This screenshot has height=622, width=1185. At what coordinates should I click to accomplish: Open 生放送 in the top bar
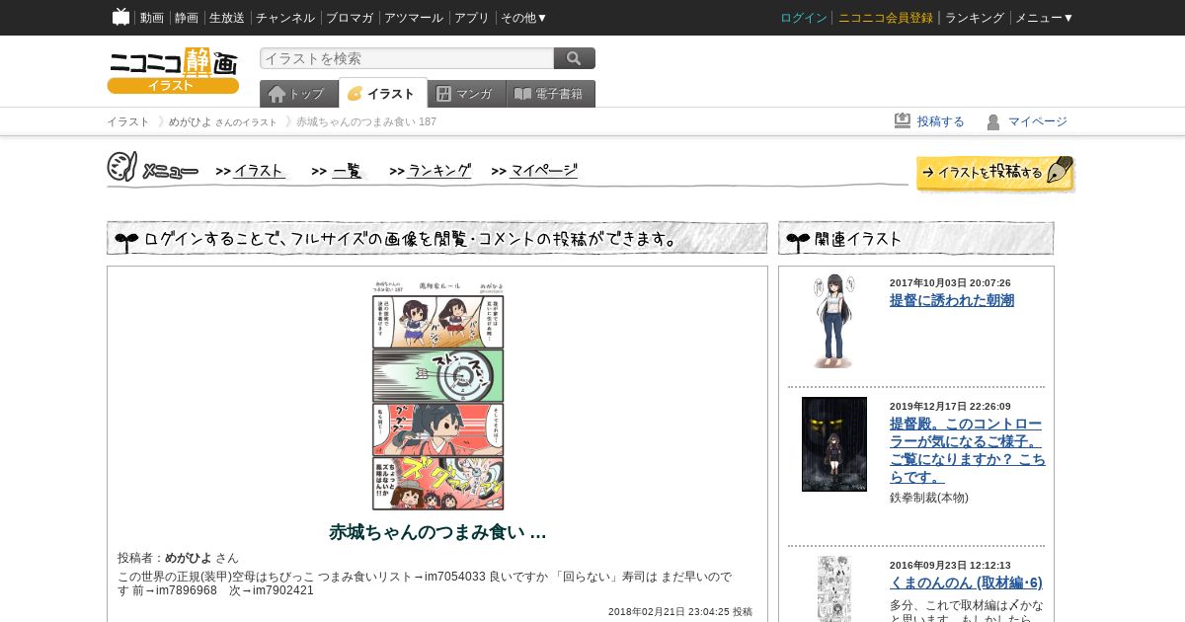(x=227, y=18)
